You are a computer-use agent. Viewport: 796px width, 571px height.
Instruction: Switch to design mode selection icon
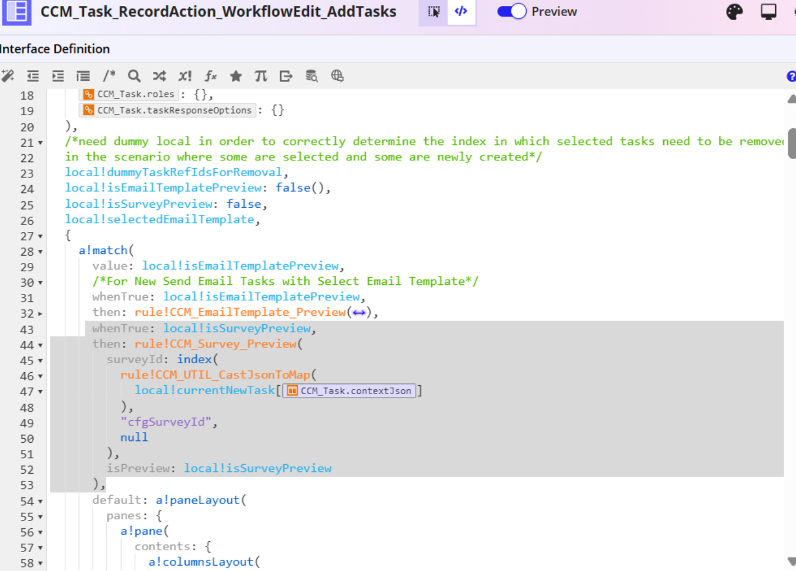tap(434, 12)
